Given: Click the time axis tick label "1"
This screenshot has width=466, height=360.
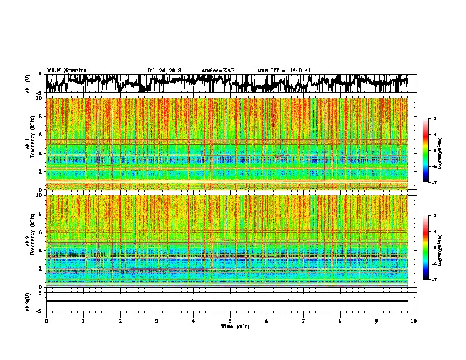Looking at the screenshot, I should [83, 321].
